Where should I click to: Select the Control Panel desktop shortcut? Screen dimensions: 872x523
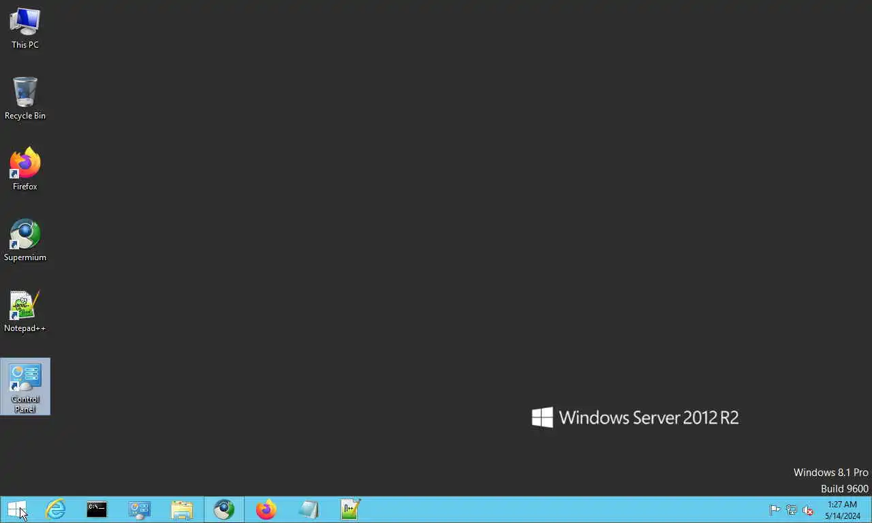click(x=25, y=387)
